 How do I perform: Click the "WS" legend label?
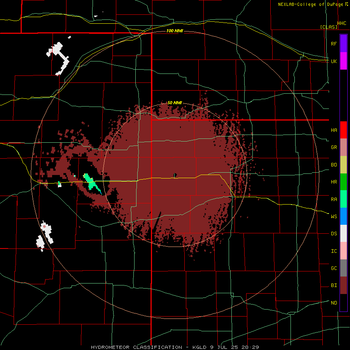[334, 216]
